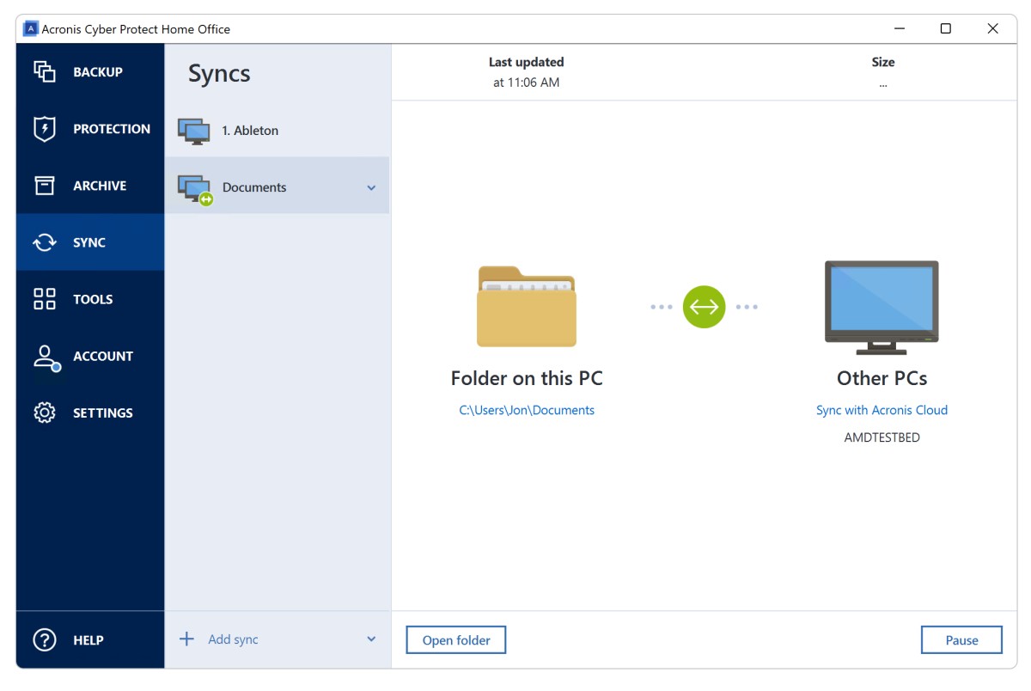Click the Help question mark icon
The image size is (1031, 691).
coord(45,640)
